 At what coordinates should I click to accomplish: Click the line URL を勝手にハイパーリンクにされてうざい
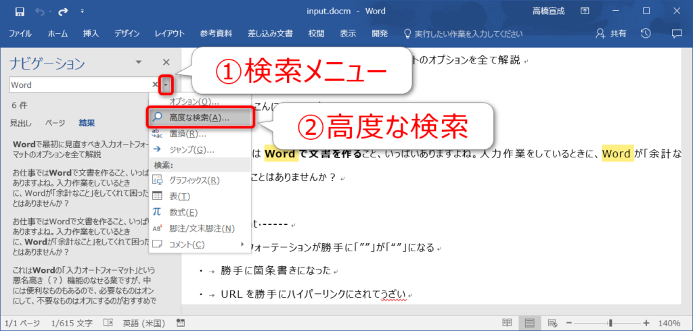pyautogui.click(x=313, y=294)
